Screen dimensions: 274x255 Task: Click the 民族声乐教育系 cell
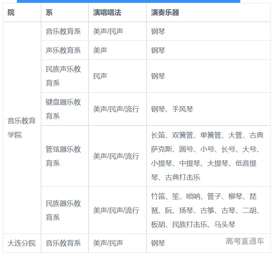(63, 76)
